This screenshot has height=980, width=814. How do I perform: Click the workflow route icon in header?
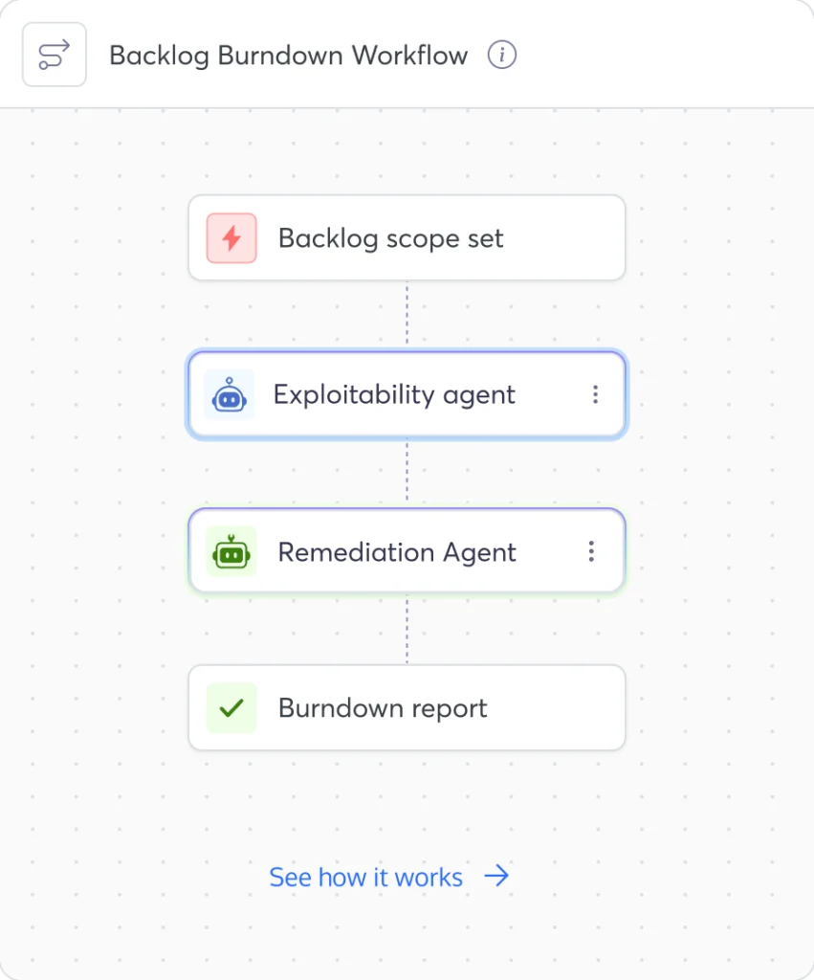click(x=55, y=55)
